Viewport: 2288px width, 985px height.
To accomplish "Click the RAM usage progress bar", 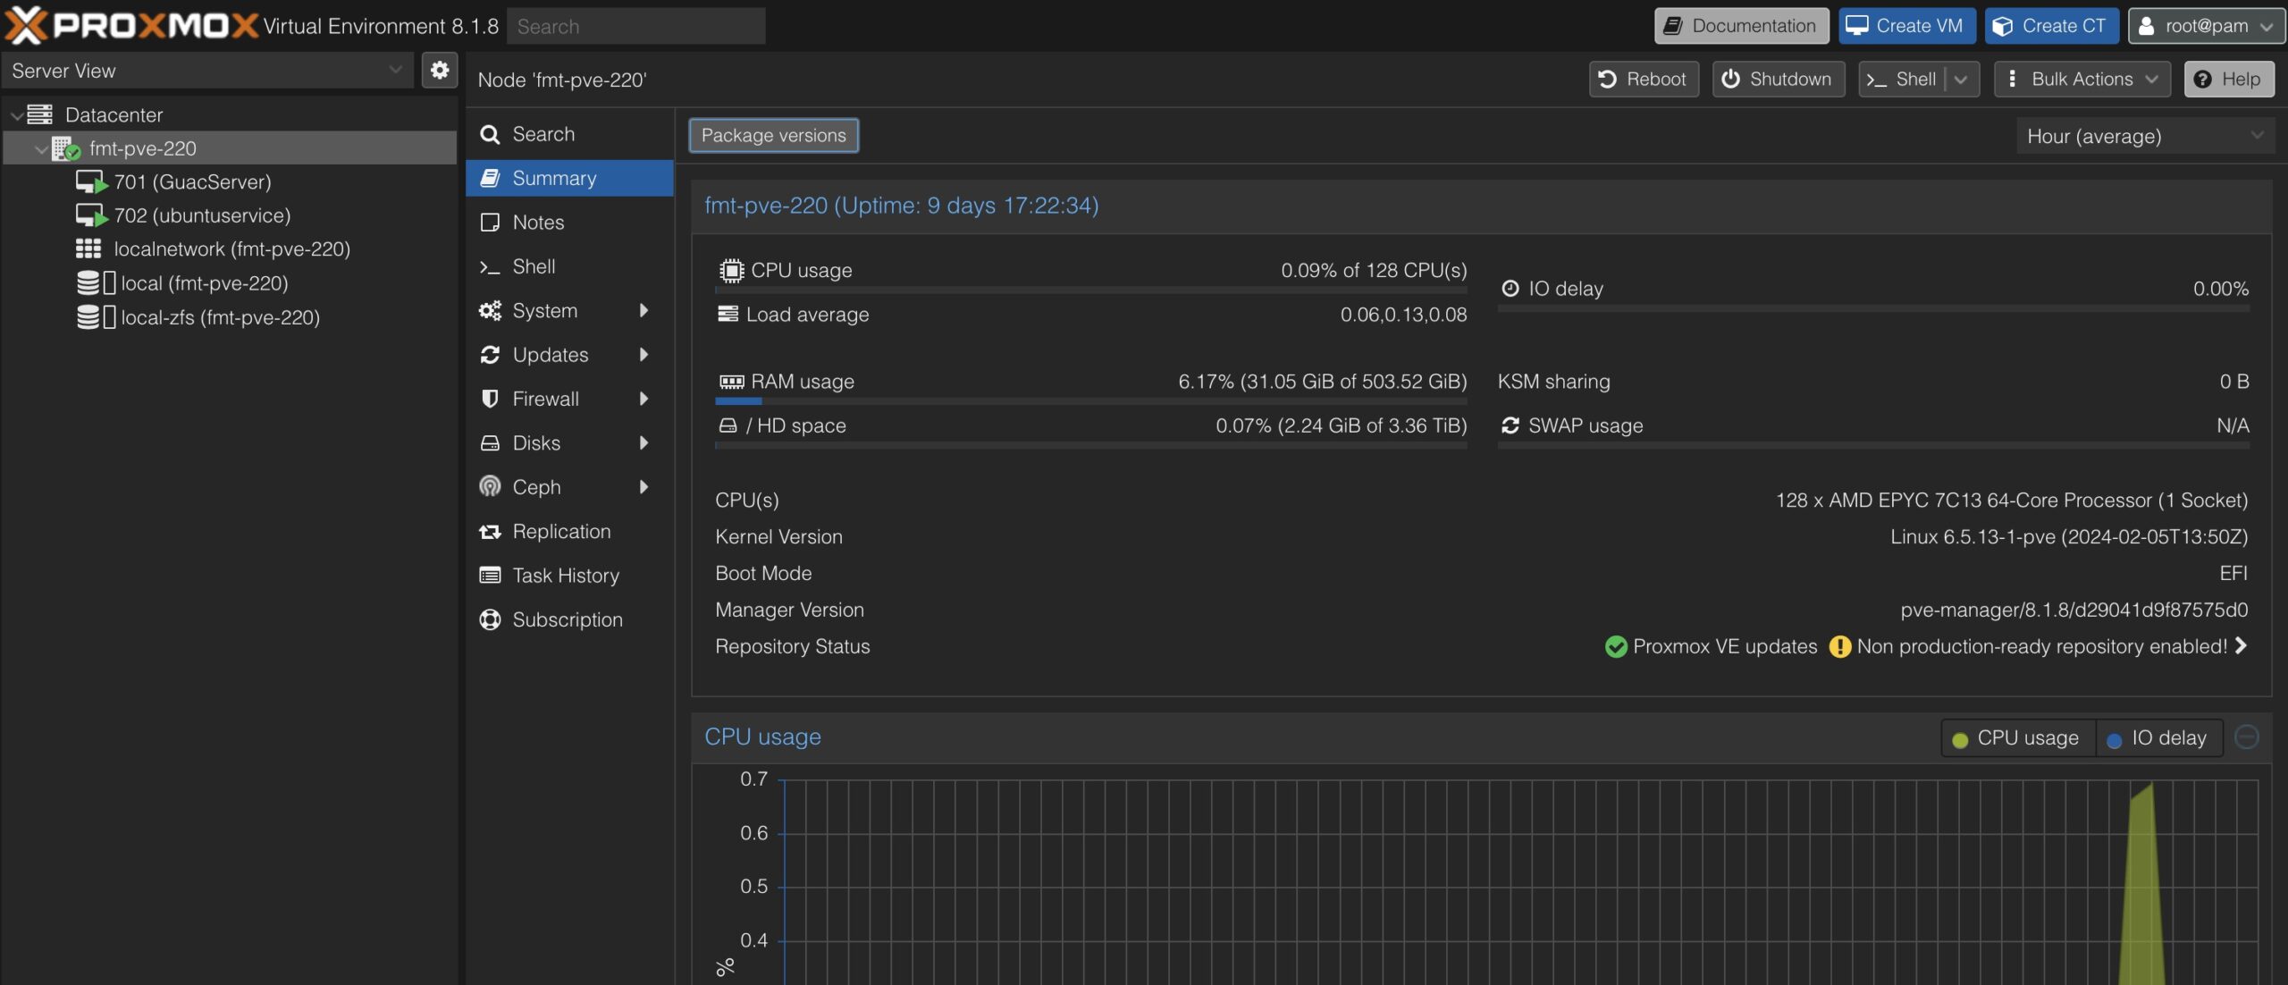I will click(1090, 401).
